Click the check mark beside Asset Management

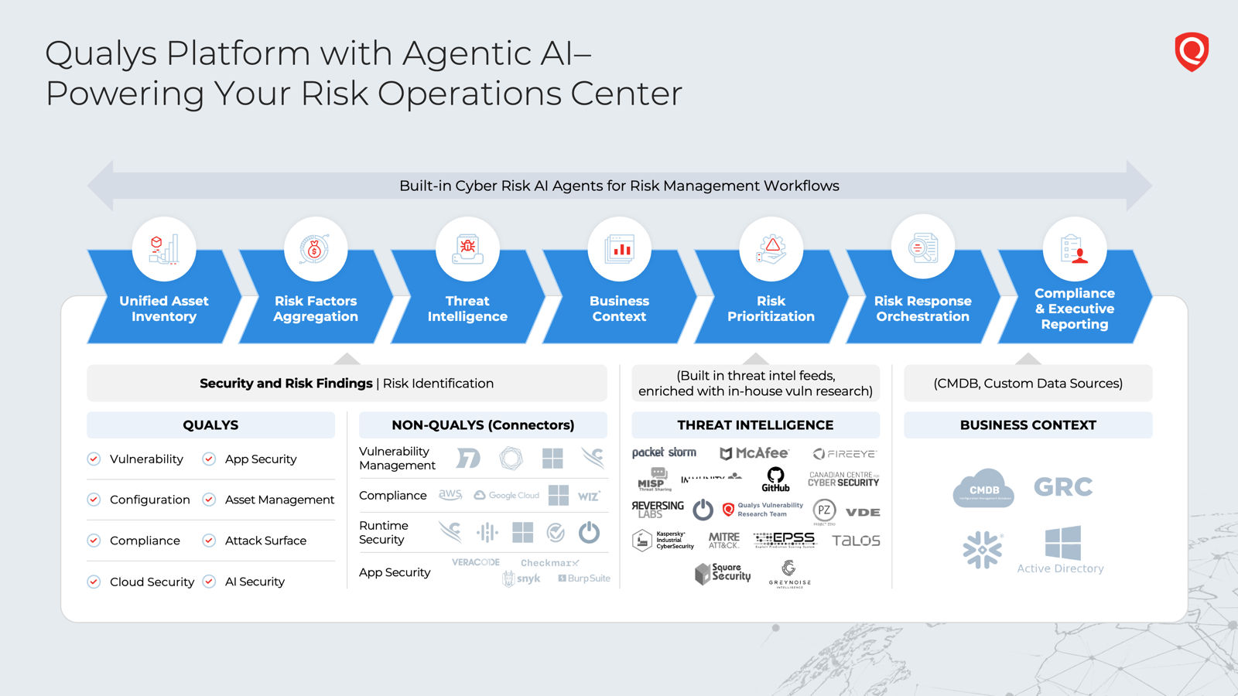click(x=209, y=500)
